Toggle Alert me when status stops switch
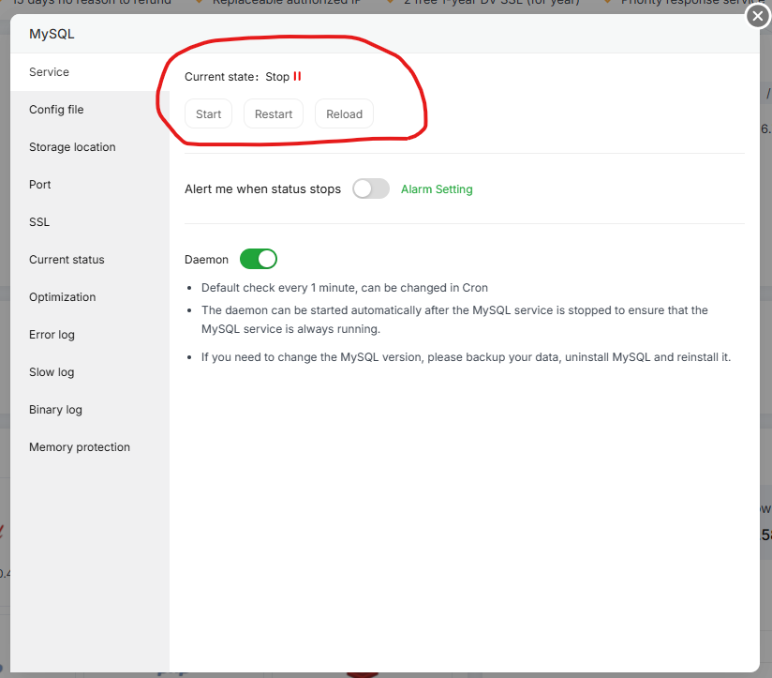The height and width of the screenshot is (678, 772). tap(371, 188)
